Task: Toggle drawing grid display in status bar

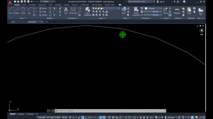Action: (x=70, y=117)
